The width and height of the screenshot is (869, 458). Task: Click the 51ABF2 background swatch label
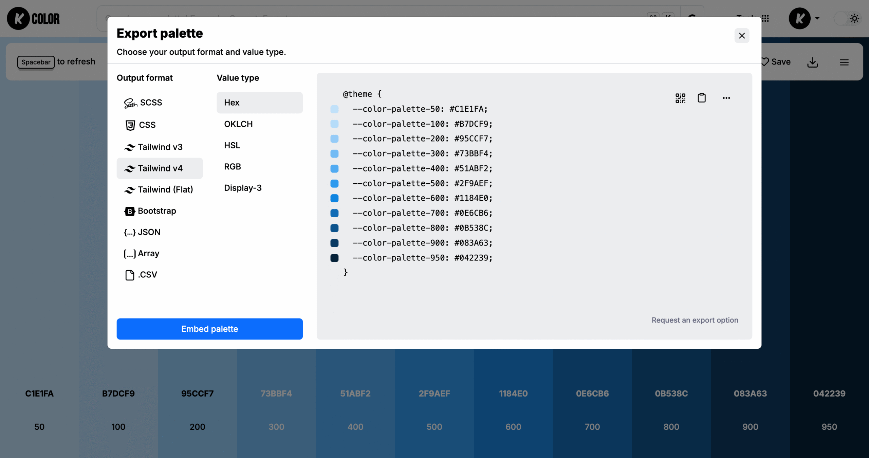coord(355,393)
